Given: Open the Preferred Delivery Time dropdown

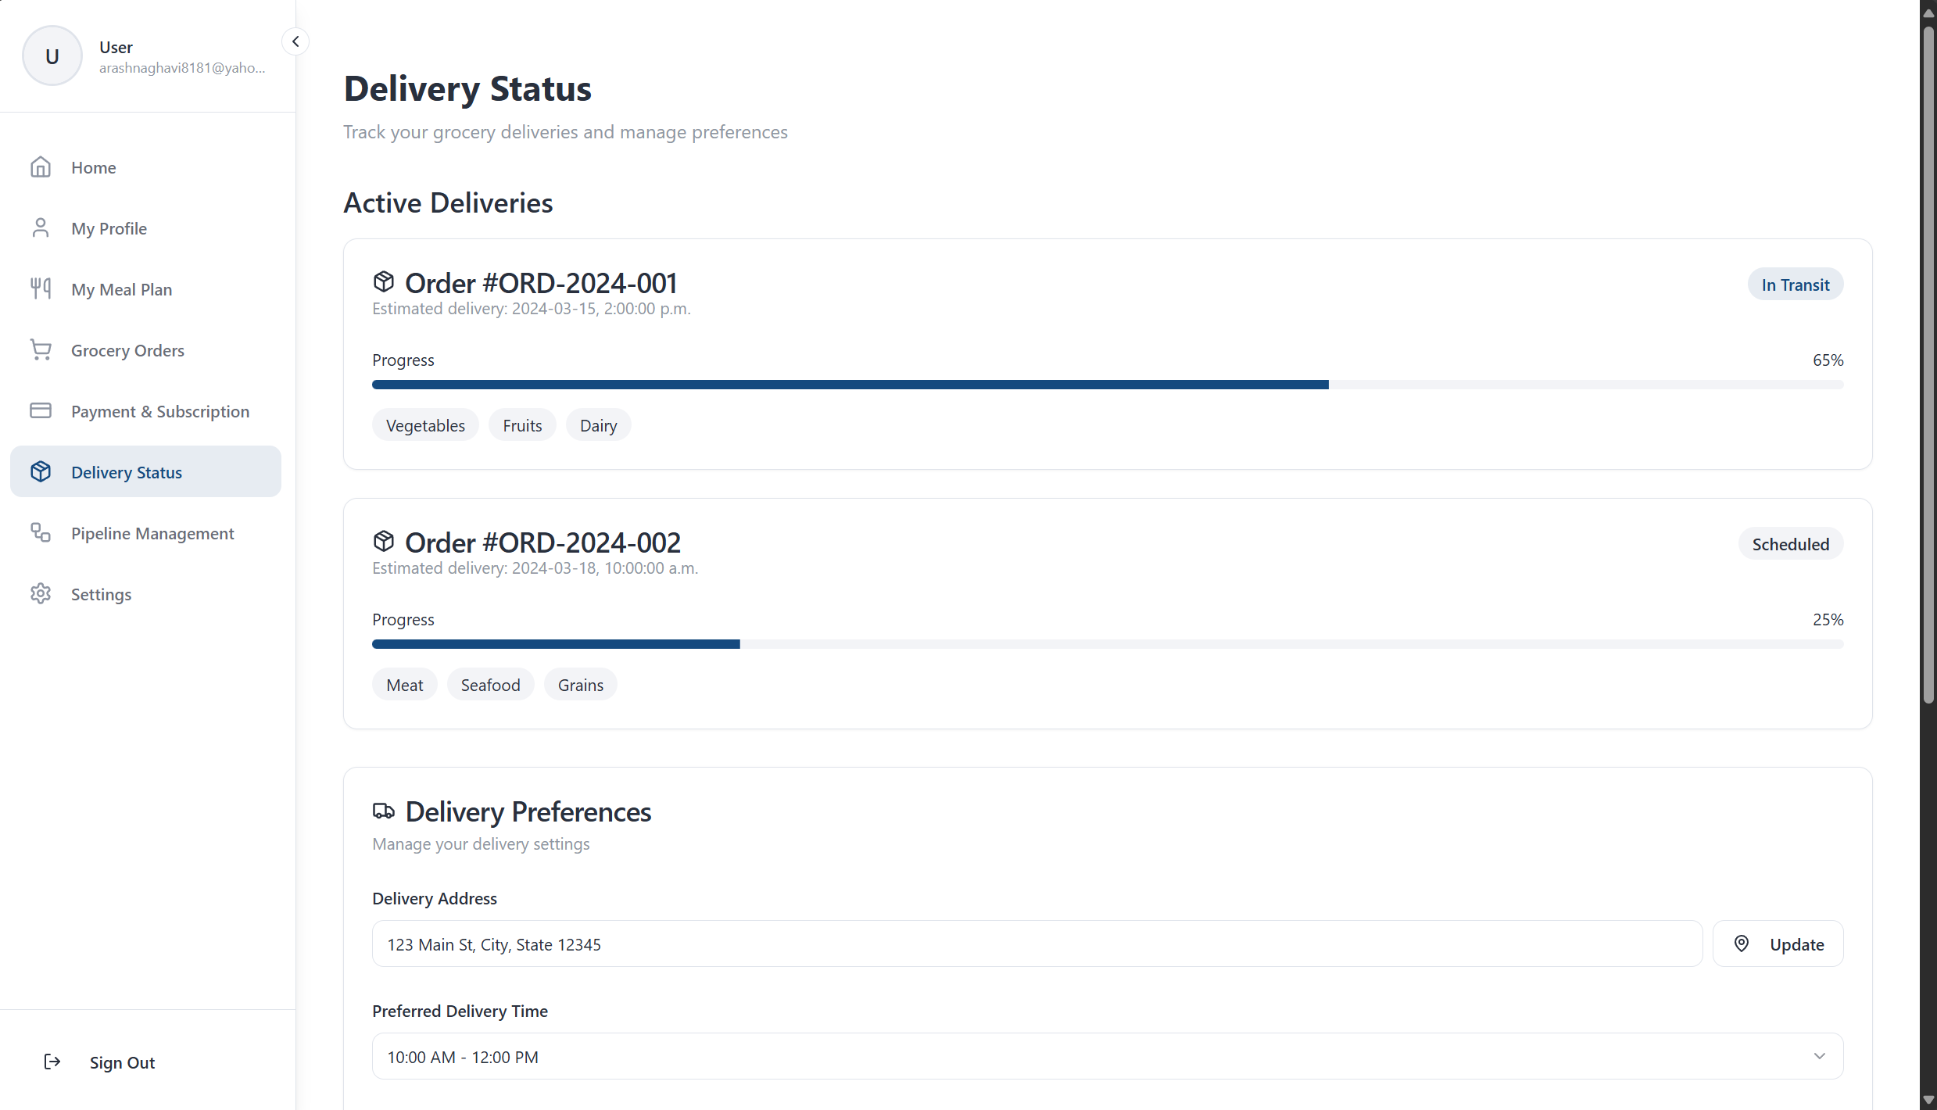Looking at the screenshot, I should [1107, 1057].
